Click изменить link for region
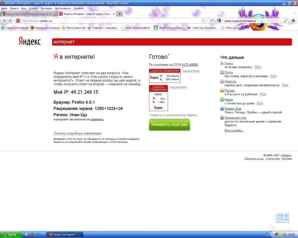The image size is (298, 238). (97, 119)
